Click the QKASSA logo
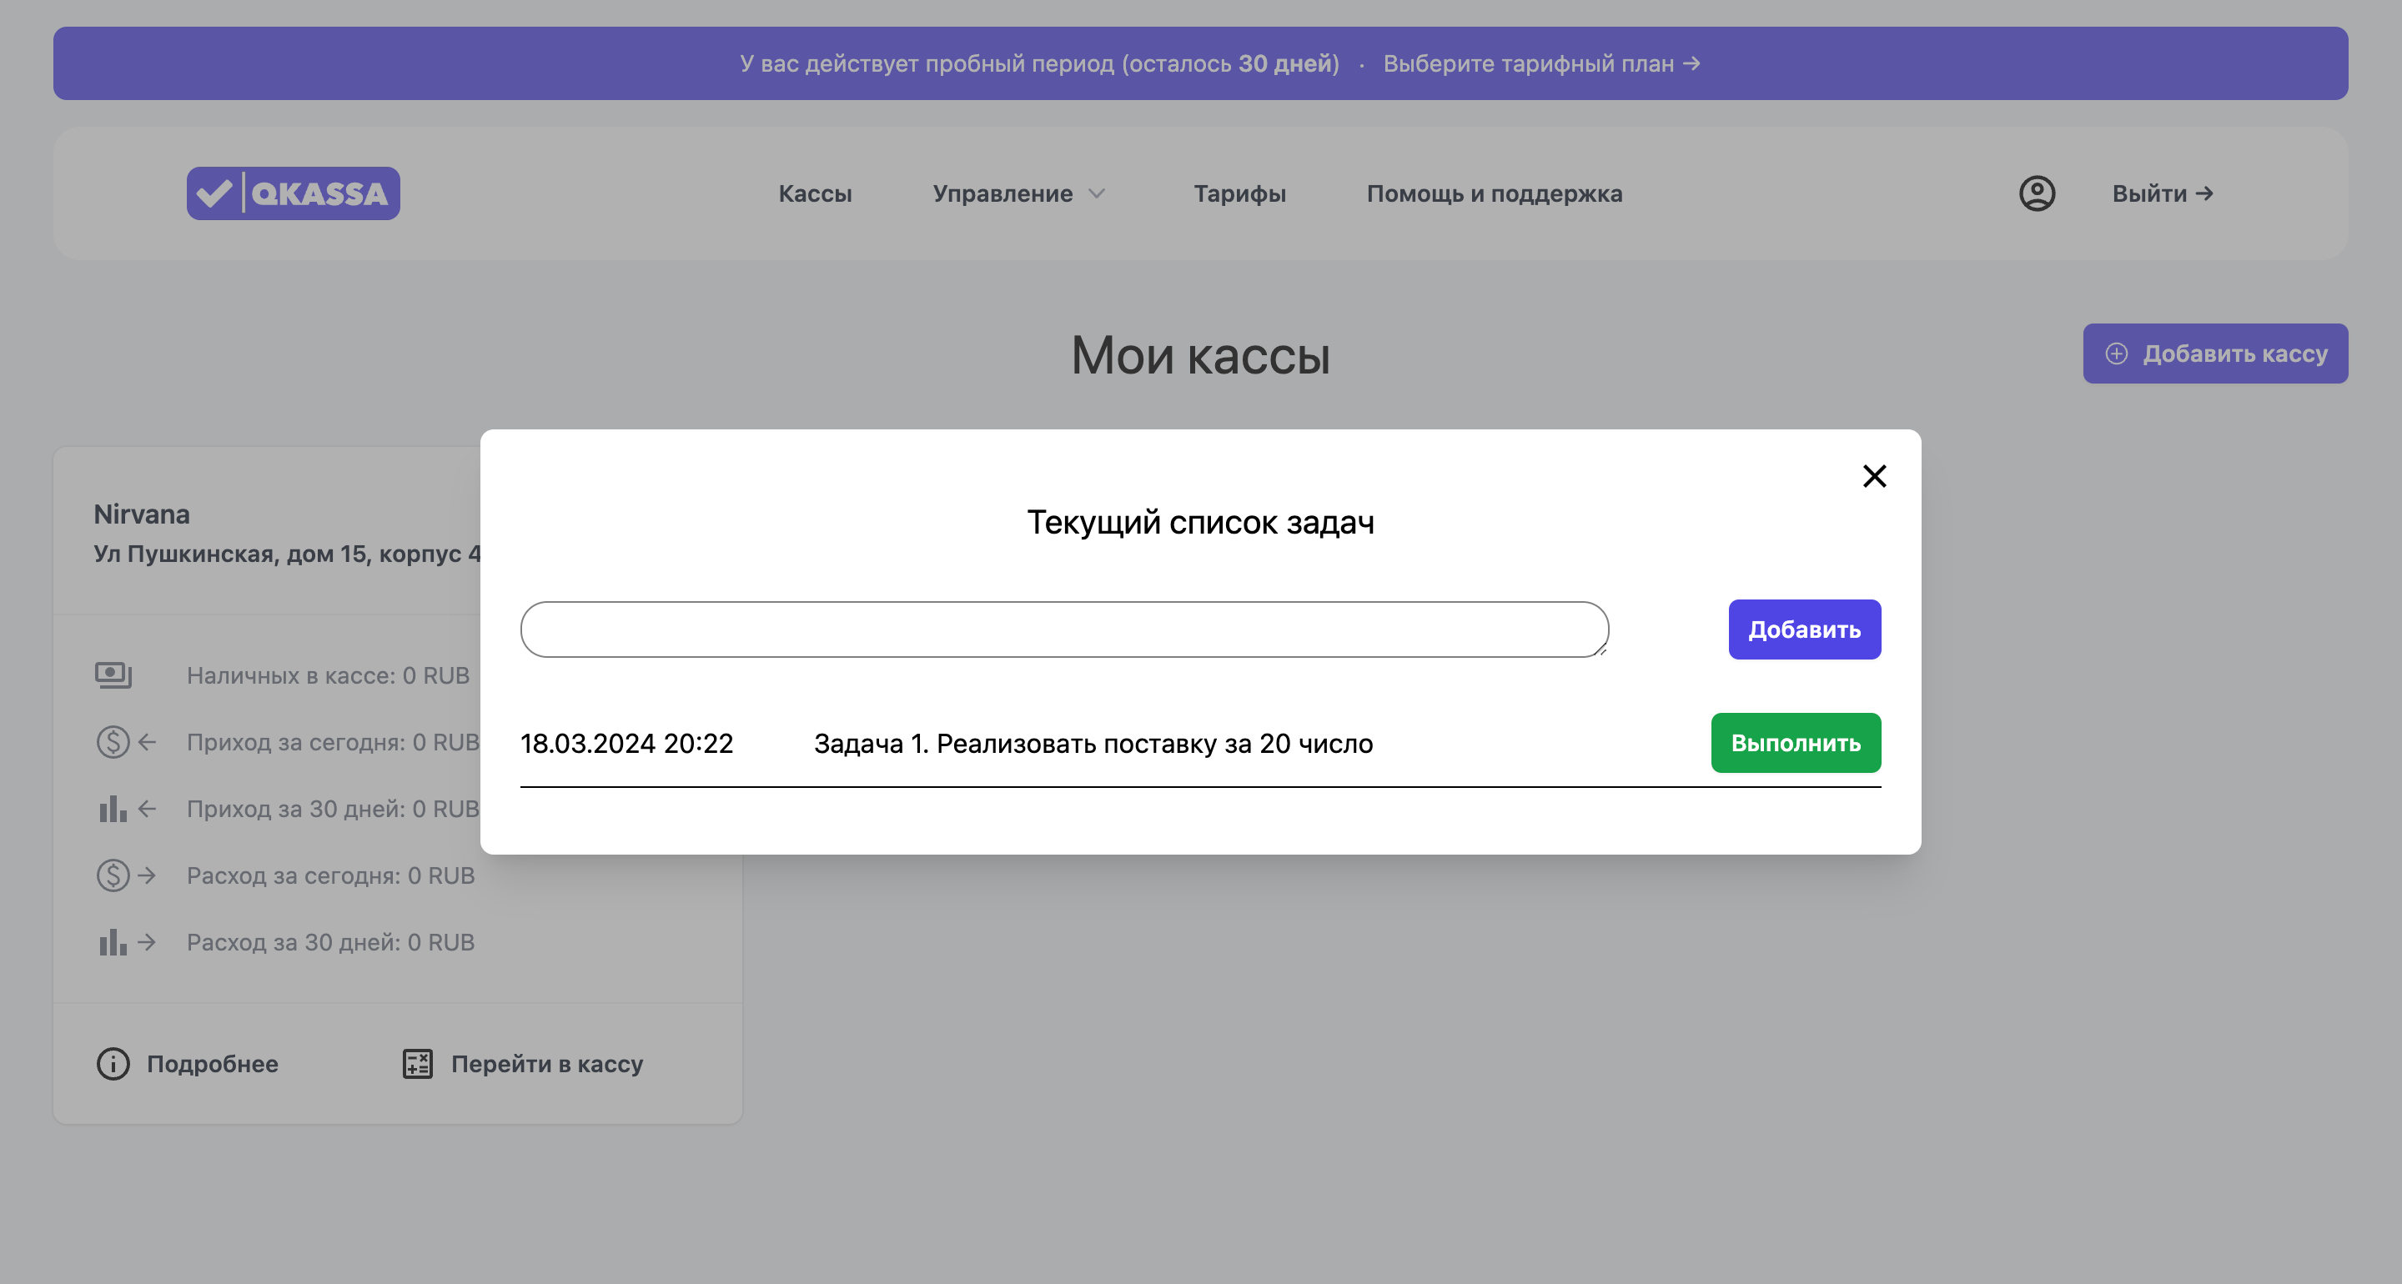Image resolution: width=2402 pixels, height=1284 pixels. pos(293,193)
